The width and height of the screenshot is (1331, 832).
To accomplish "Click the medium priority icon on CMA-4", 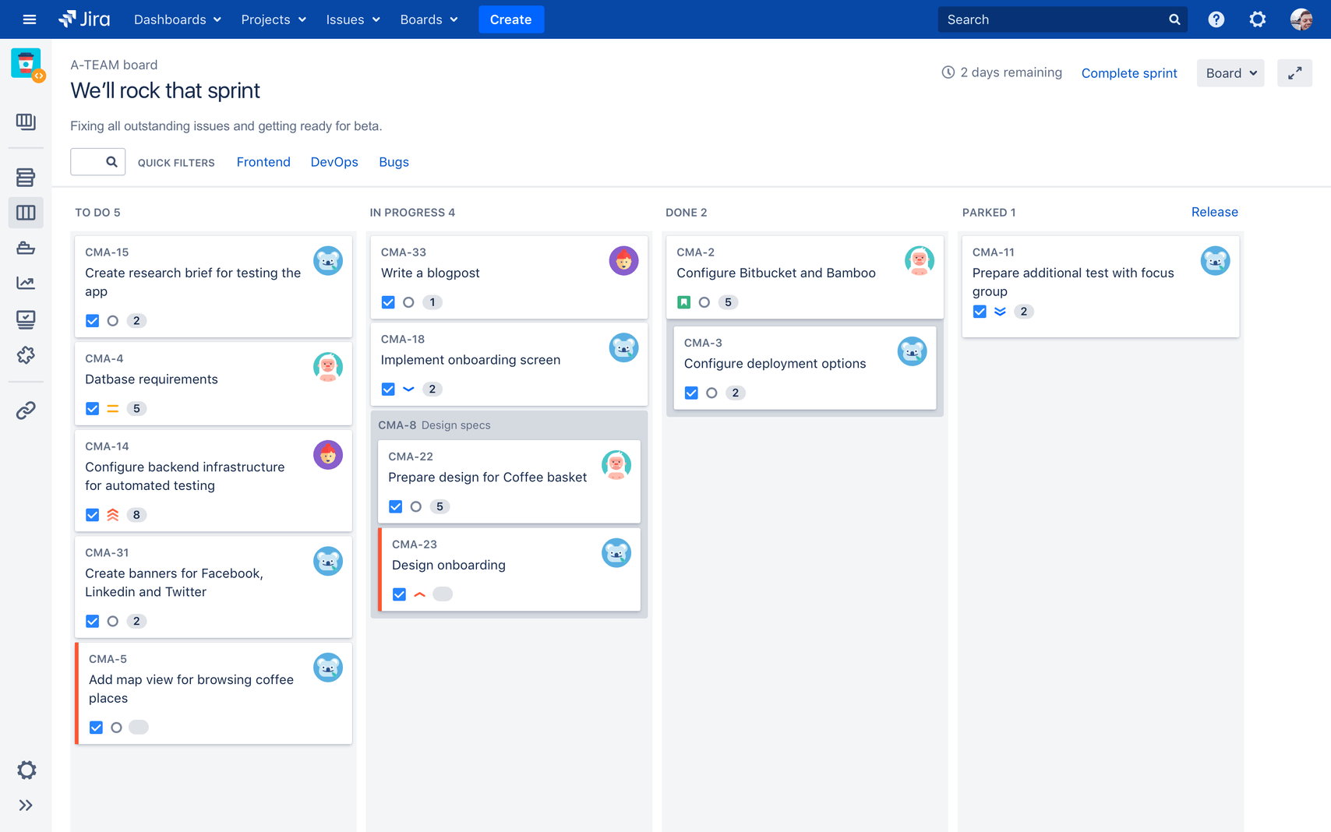I will pos(112,408).
